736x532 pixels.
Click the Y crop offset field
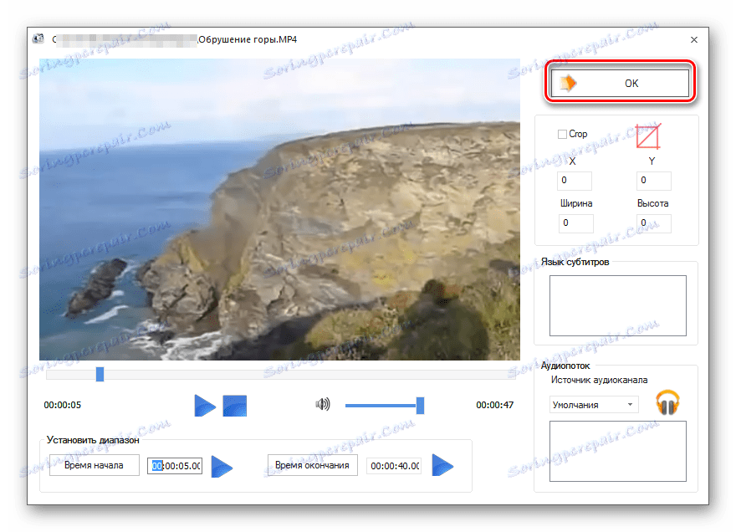click(x=654, y=181)
